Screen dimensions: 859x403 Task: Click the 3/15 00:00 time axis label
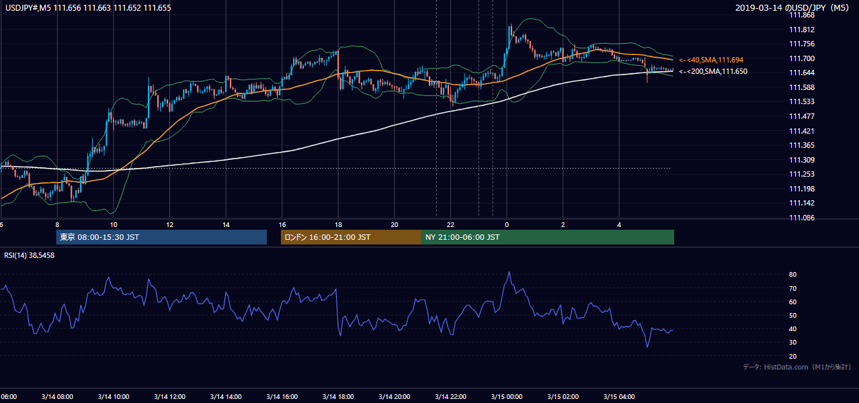[506, 396]
